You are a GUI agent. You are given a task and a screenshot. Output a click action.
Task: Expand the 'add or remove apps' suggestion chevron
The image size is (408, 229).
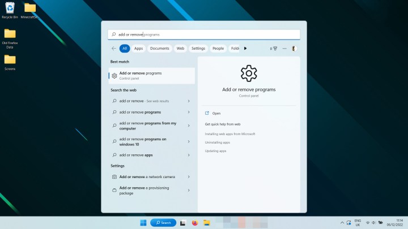(189, 155)
